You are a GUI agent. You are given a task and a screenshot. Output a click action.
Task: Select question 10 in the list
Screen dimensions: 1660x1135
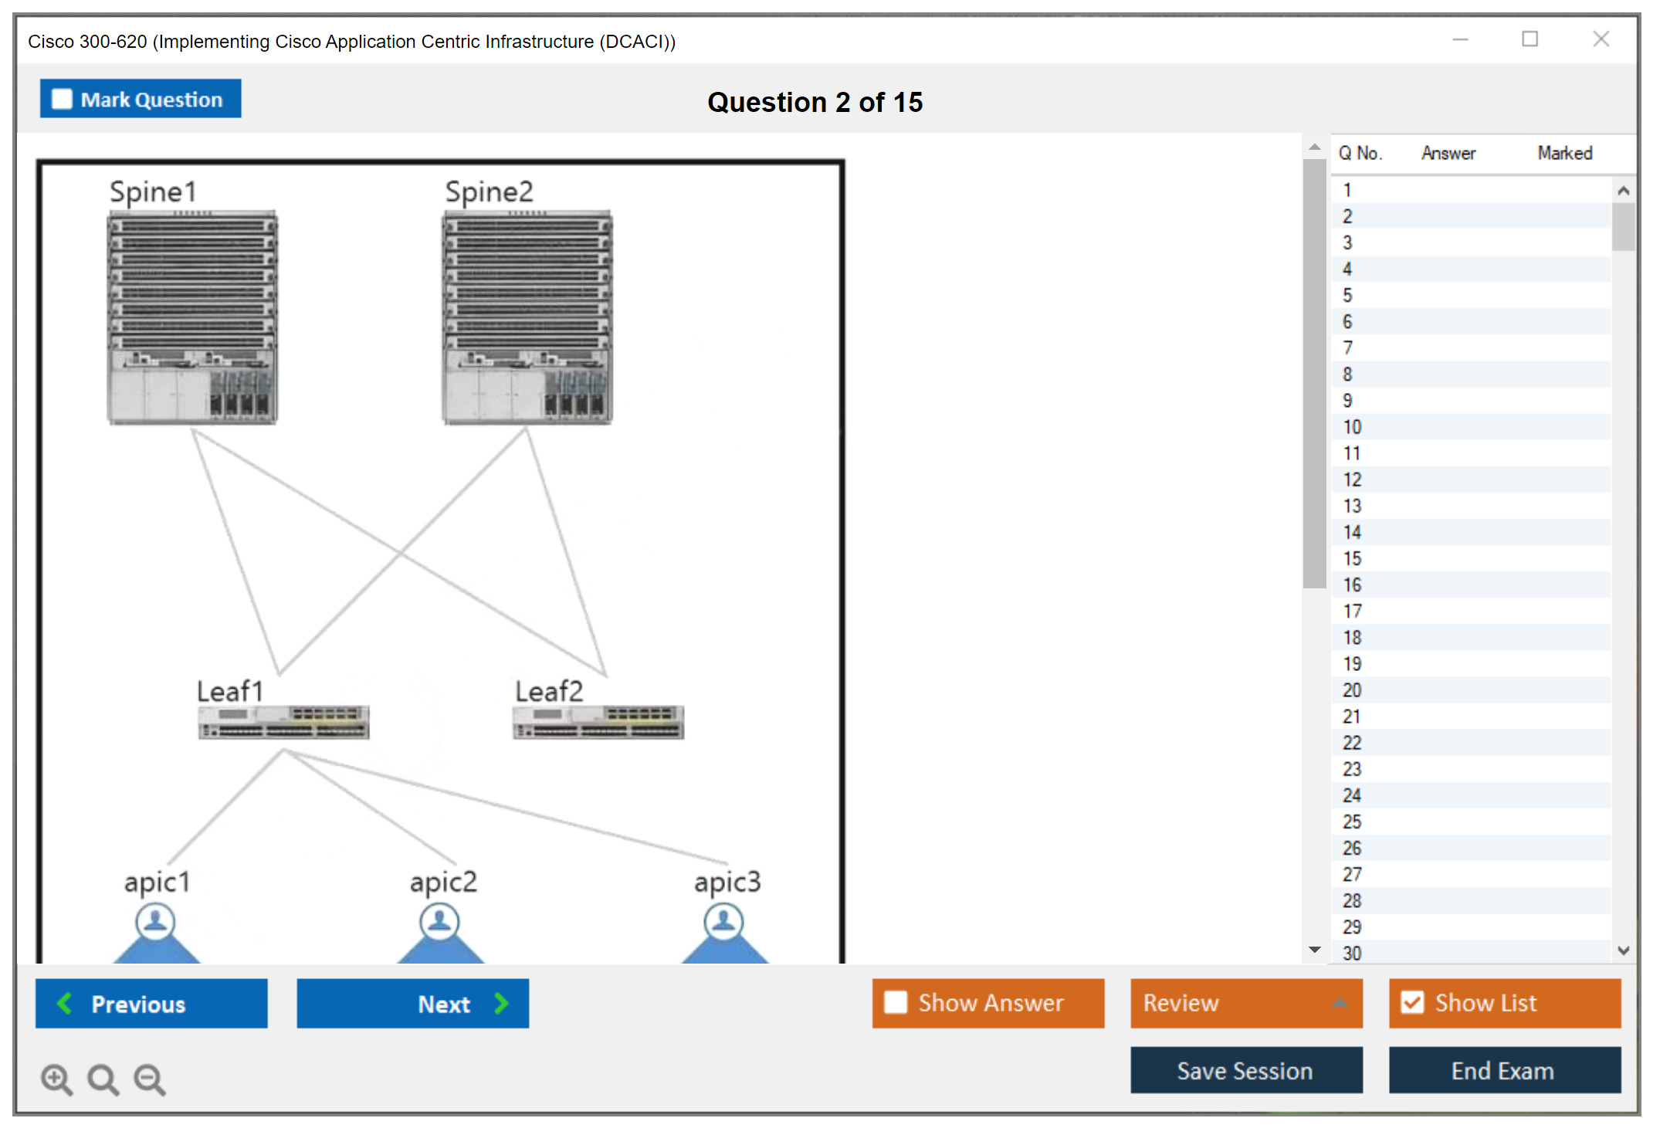tap(1352, 427)
